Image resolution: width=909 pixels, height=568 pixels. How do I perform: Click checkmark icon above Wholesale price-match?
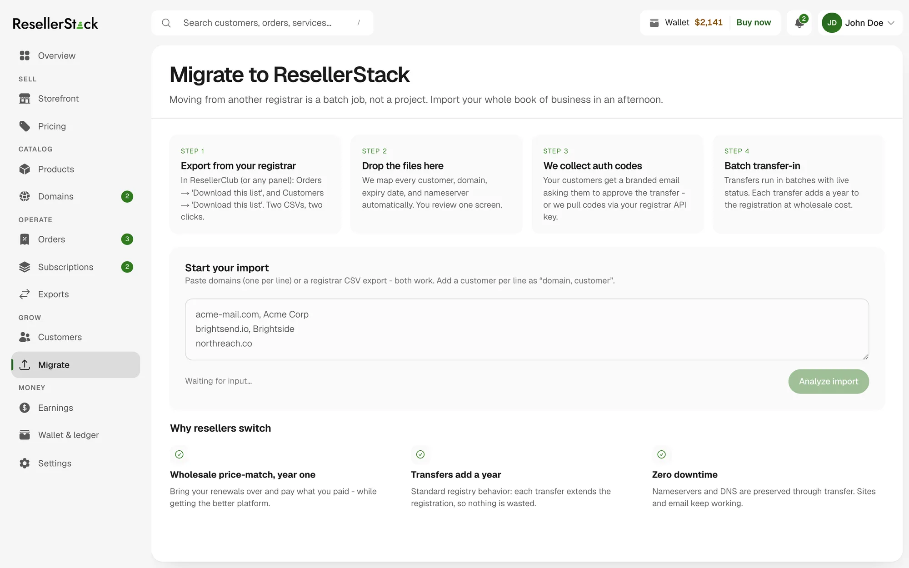point(180,454)
